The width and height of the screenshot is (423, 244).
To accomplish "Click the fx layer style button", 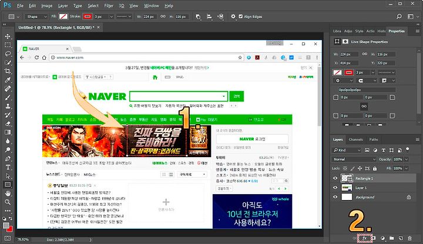I will [x=365, y=238].
